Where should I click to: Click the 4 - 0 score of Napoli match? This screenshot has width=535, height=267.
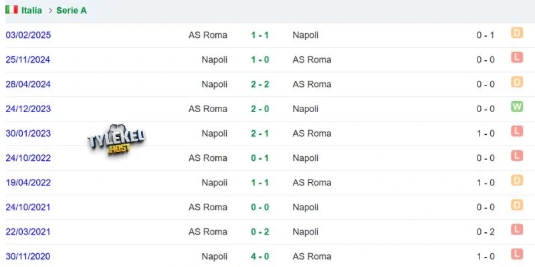260,256
